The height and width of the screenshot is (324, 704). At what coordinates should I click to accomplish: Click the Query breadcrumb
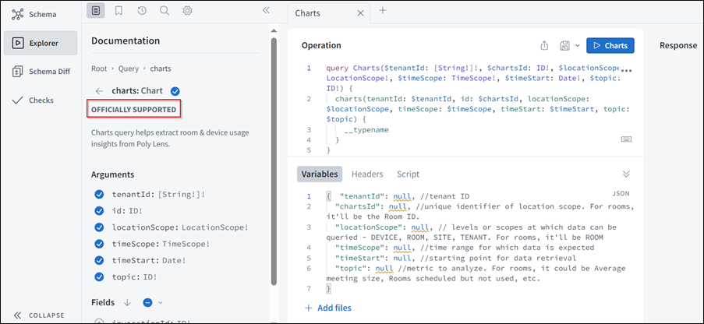pos(129,69)
